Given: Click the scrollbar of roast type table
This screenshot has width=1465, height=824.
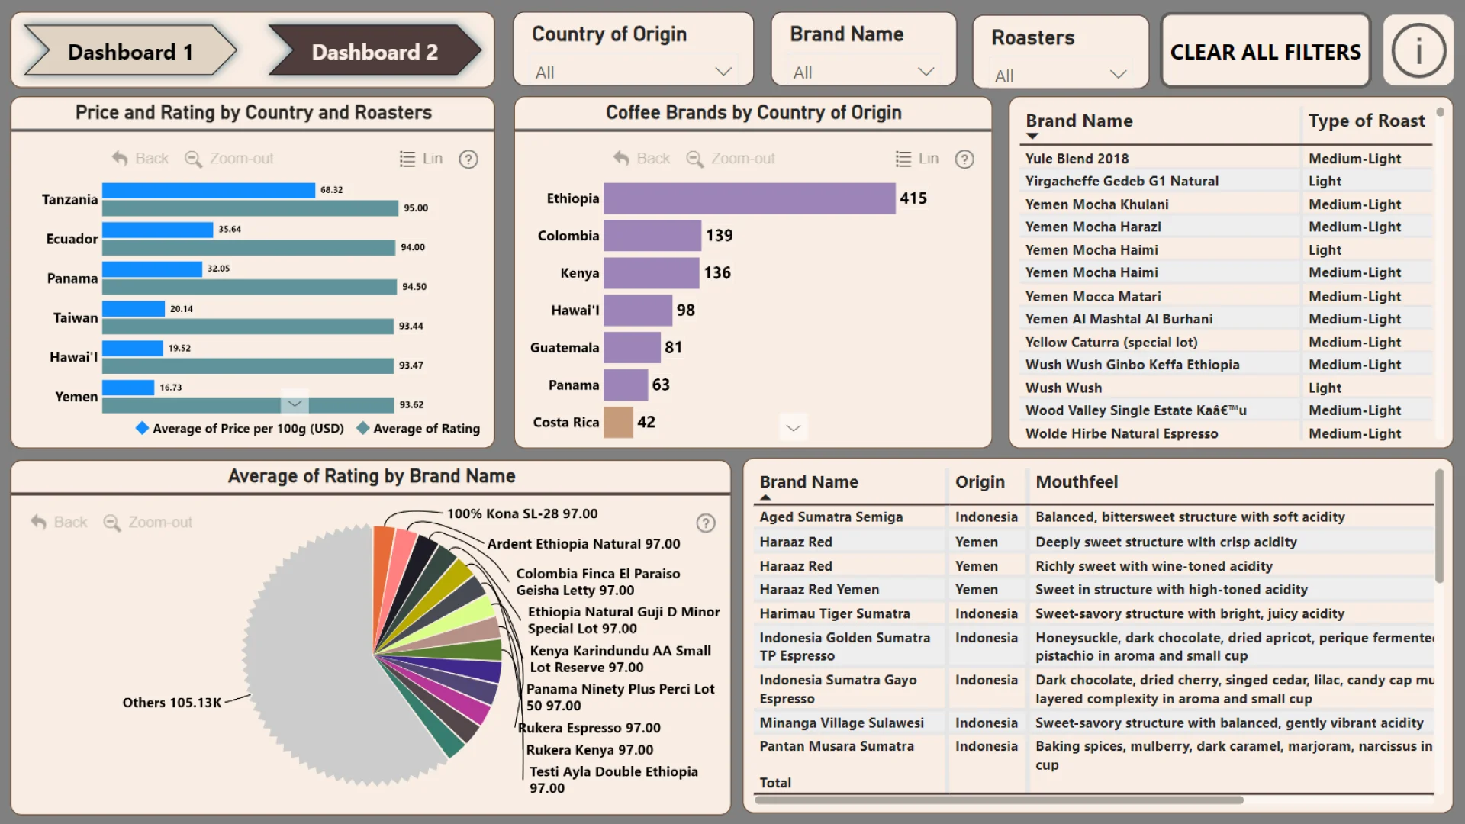Looking at the screenshot, I should (1440, 113).
